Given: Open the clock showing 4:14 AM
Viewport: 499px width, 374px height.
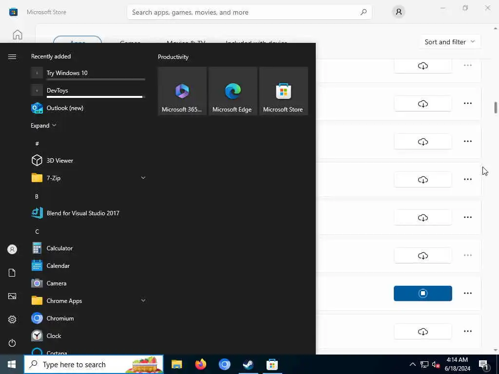Looking at the screenshot, I should pos(457,364).
